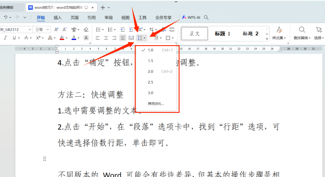Expand font color dropdown arrow
This screenshot has width=325, height=177.
79,38
